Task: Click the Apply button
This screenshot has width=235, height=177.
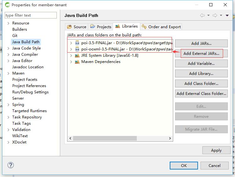Action: pyautogui.click(x=216, y=150)
